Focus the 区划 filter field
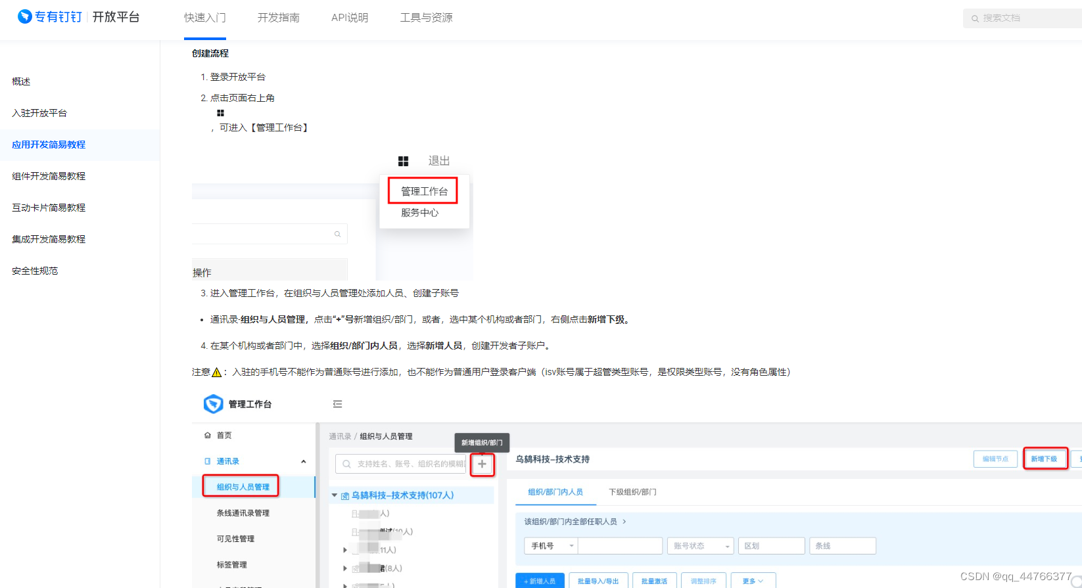Screen dimensions: 1082x588 [x=771, y=546]
